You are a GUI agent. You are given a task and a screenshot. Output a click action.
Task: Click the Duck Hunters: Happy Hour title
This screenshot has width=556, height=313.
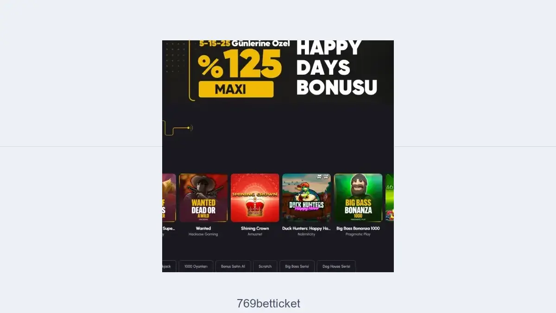click(x=306, y=228)
